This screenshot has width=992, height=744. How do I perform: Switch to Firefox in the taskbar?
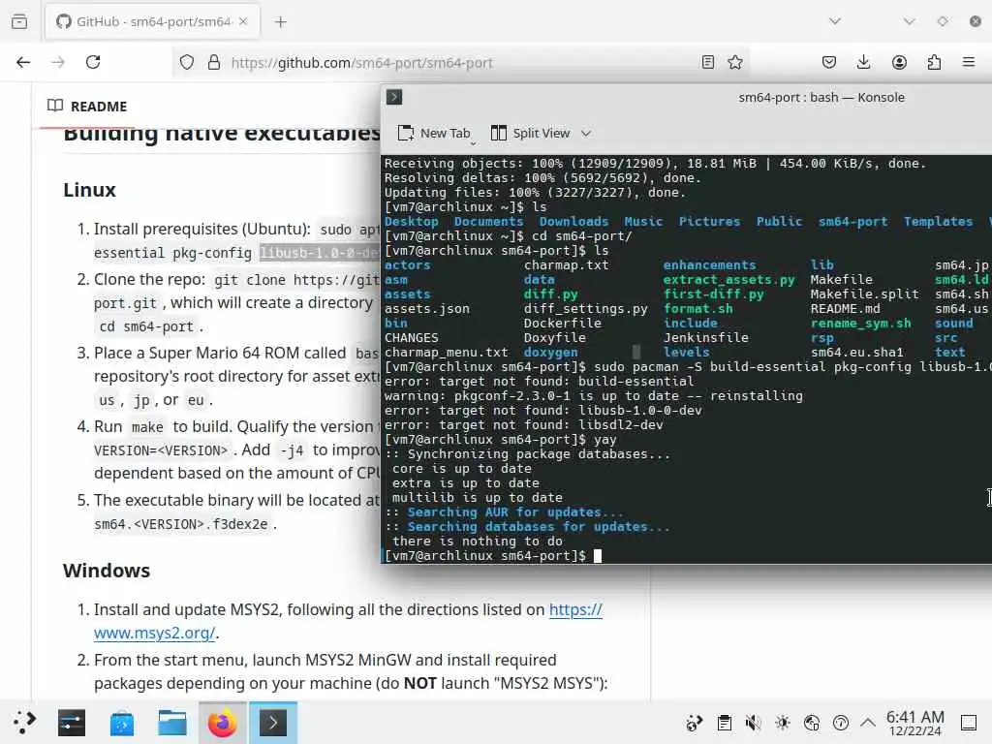tap(223, 723)
